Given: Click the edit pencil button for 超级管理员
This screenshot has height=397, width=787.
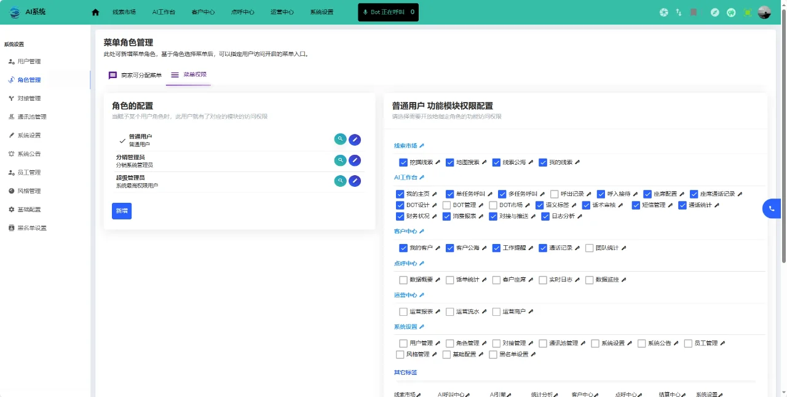Looking at the screenshot, I should click(x=355, y=181).
